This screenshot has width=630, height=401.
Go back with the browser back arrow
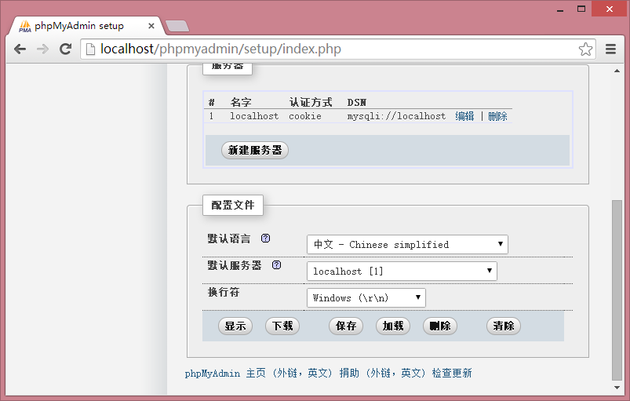click(20, 49)
